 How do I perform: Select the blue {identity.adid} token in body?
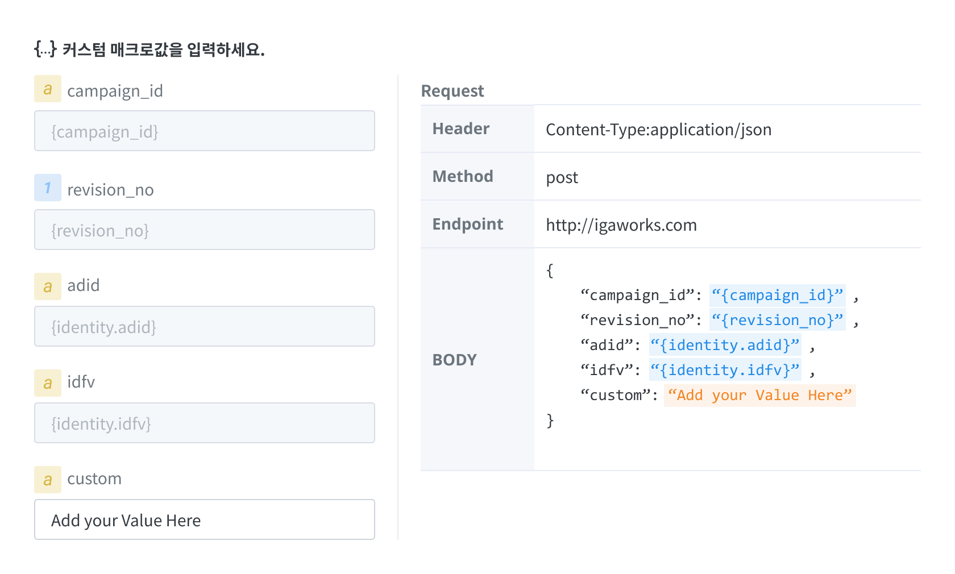[x=725, y=346]
